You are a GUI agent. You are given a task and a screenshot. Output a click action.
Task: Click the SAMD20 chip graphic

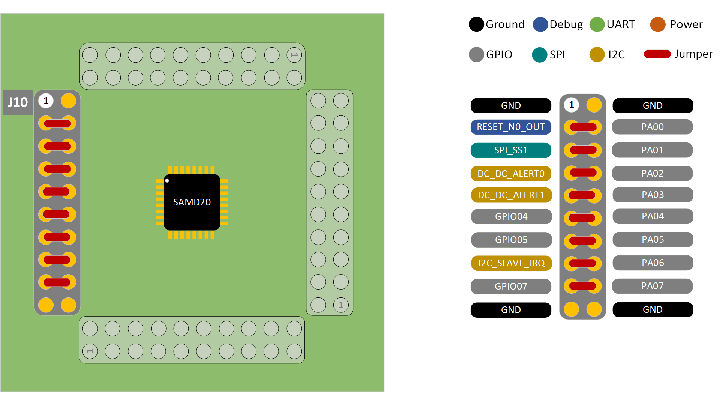pyautogui.click(x=192, y=202)
